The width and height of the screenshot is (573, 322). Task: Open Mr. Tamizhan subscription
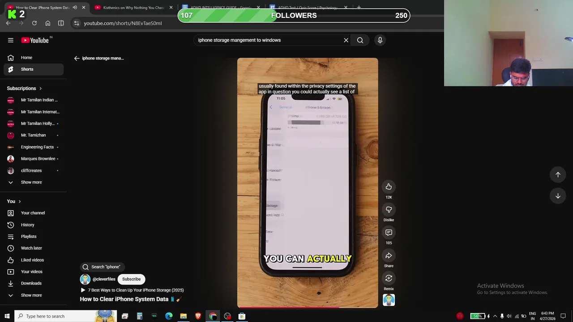coord(34,135)
